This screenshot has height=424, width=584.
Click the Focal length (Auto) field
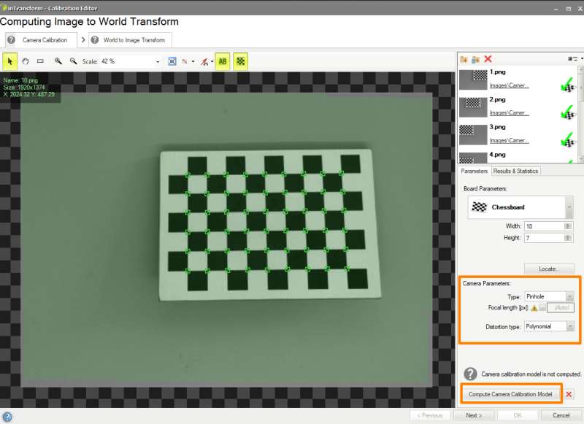click(561, 307)
